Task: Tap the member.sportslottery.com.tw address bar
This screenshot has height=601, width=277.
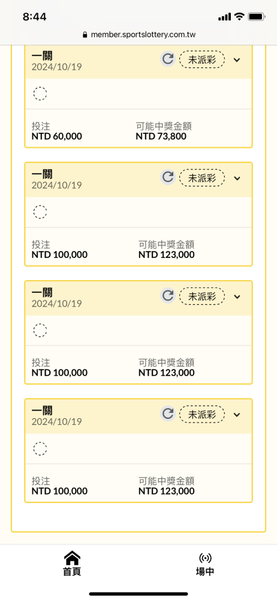Action: (x=139, y=35)
